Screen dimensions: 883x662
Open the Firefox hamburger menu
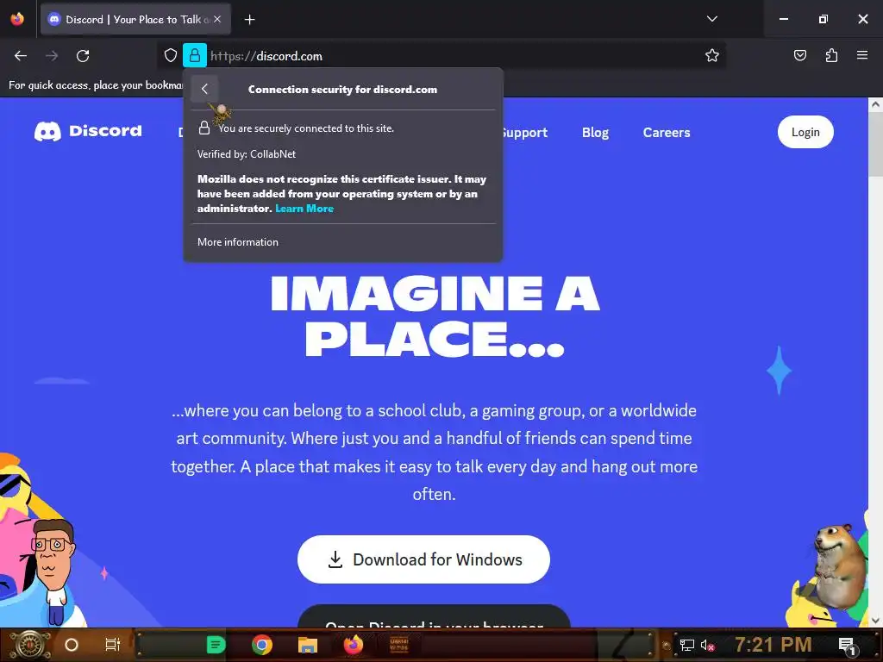[862, 55]
